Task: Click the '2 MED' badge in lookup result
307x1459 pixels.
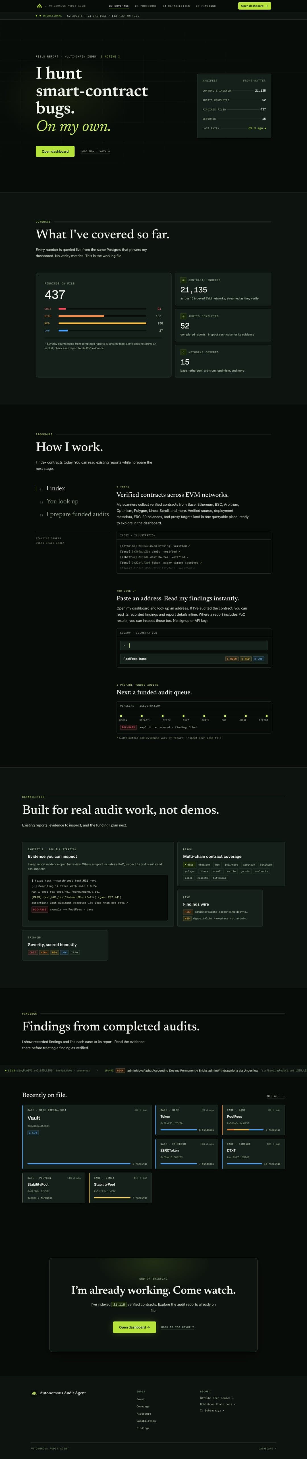Action: tap(245, 659)
